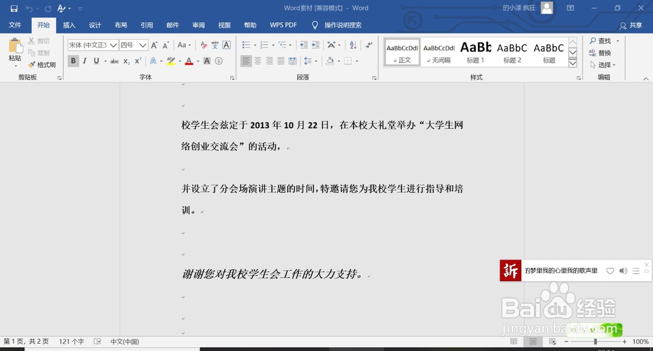The height and width of the screenshot is (351, 653).
Task: Open playlist icon in music popup
Action: (636, 271)
